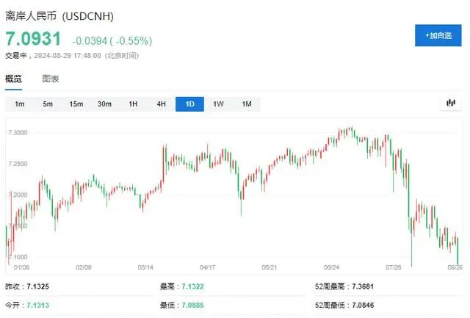Click the 加自选 add-to-watchlist button
This screenshot has height=318, width=470.
[438, 35]
